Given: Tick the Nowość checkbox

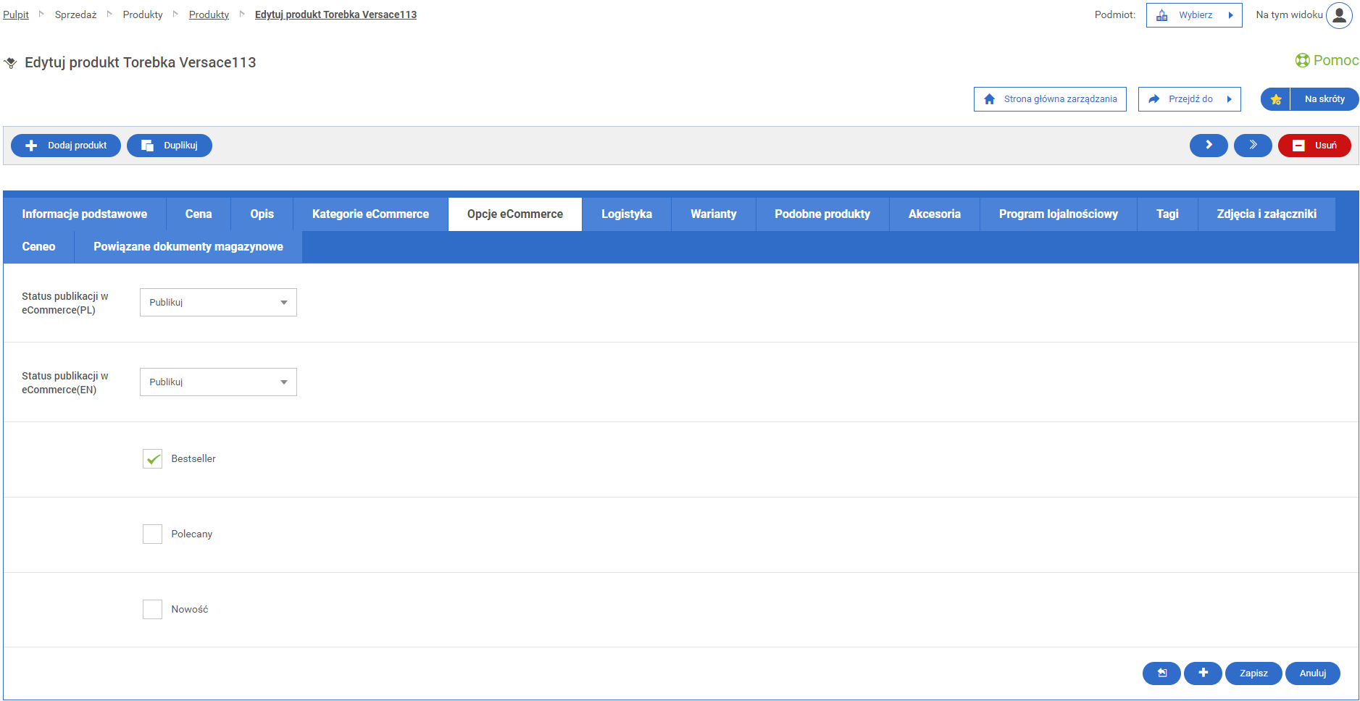Looking at the screenshot, I should click(x=152, y=610).
